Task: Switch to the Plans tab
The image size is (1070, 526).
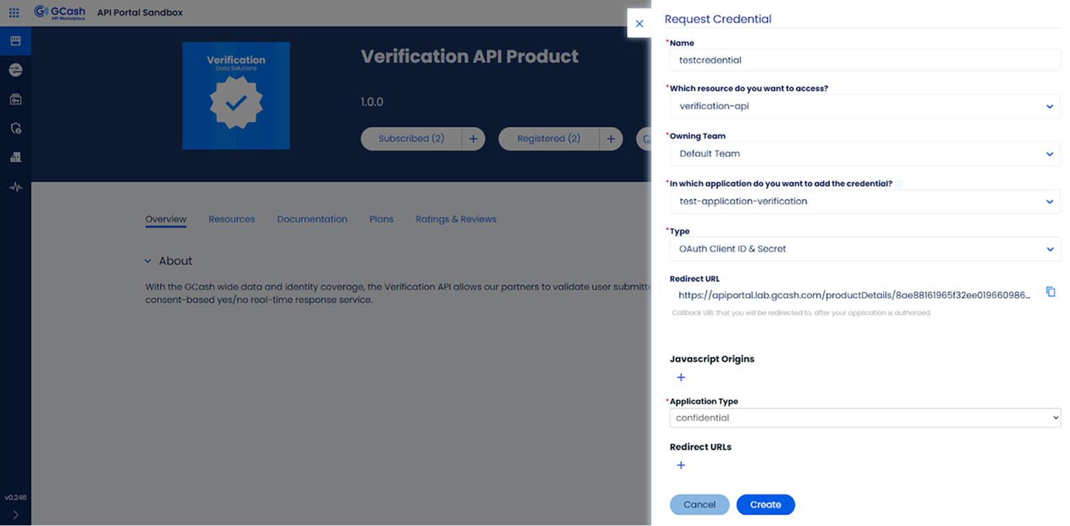Action: (x=381, y=219)
